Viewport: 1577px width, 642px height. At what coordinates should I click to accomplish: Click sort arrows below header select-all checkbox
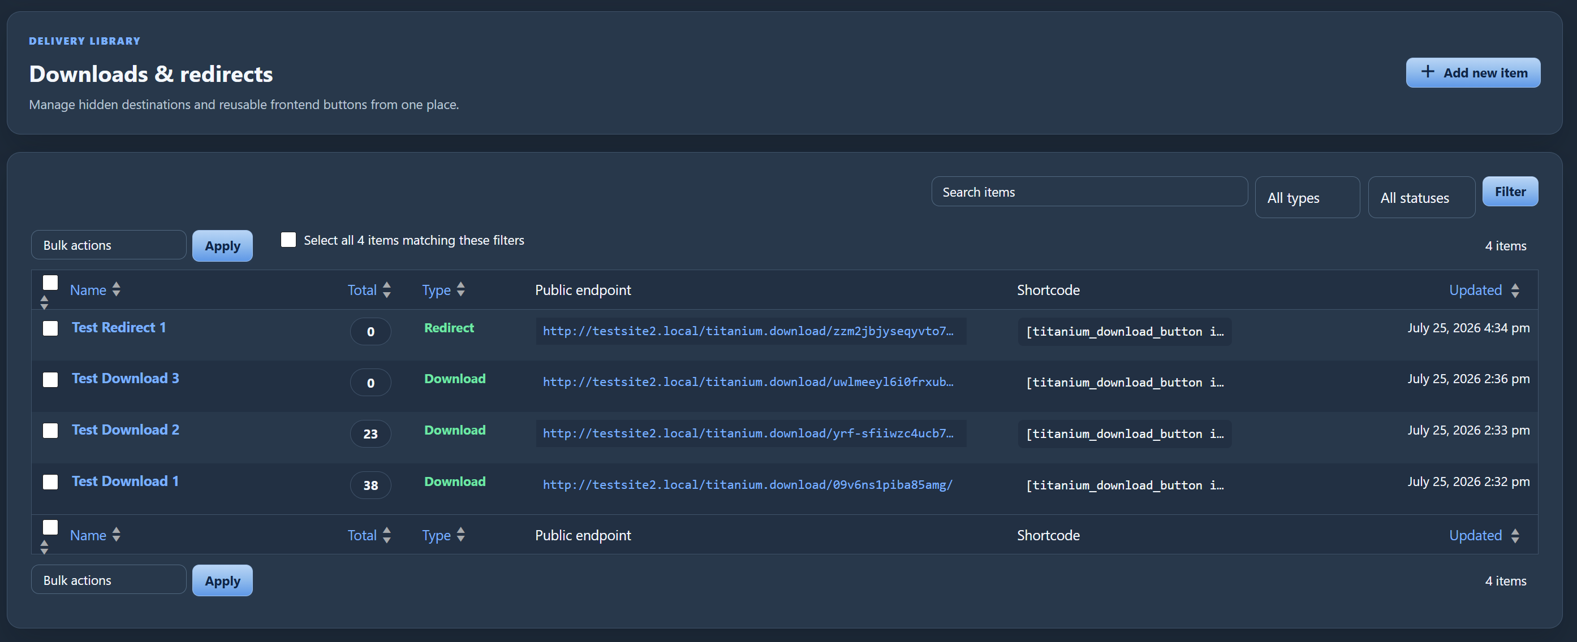[44, 302]
